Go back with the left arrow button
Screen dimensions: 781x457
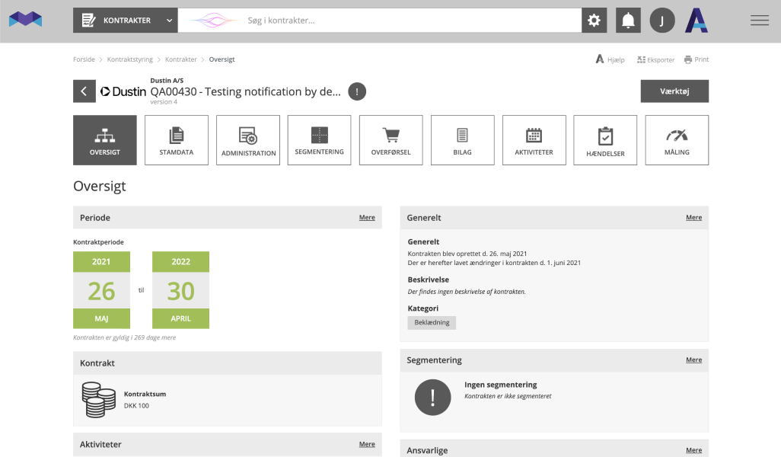pos(84,91)
